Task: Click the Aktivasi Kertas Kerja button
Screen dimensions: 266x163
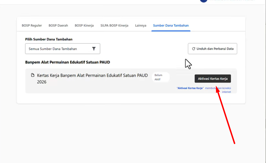Action: 213,79
